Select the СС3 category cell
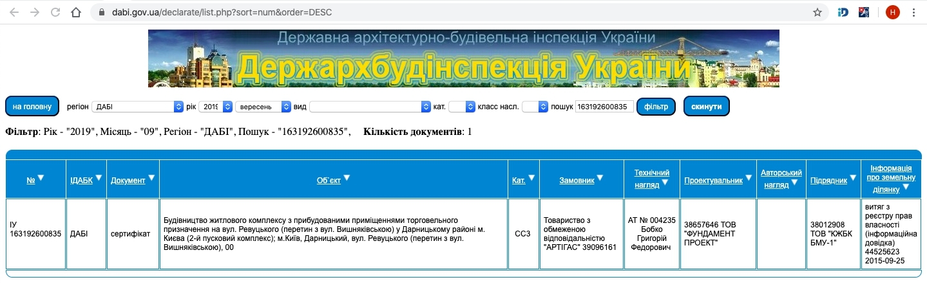The height and width of the screenshot is (284, 927). click(523, 234)
